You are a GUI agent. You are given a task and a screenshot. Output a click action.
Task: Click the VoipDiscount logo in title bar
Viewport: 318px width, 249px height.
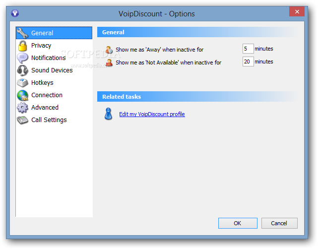[x=15, y=13]
